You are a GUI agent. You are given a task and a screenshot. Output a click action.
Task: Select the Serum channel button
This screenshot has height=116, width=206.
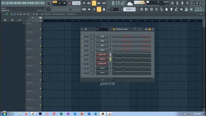102,68
